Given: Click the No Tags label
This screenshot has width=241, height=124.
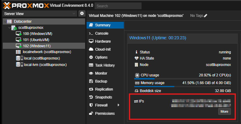Looking at the screenshot, I should (x=196, y=16).
